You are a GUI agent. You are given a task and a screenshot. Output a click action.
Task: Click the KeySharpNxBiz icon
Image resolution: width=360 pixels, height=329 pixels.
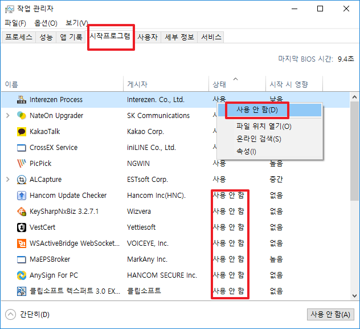coord(22,212)
